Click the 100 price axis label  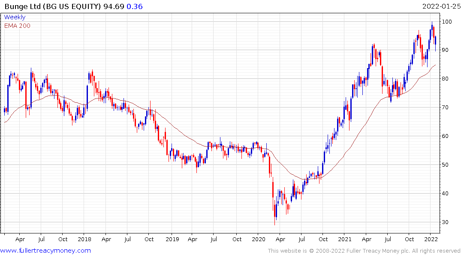click(x=447, y=22)
